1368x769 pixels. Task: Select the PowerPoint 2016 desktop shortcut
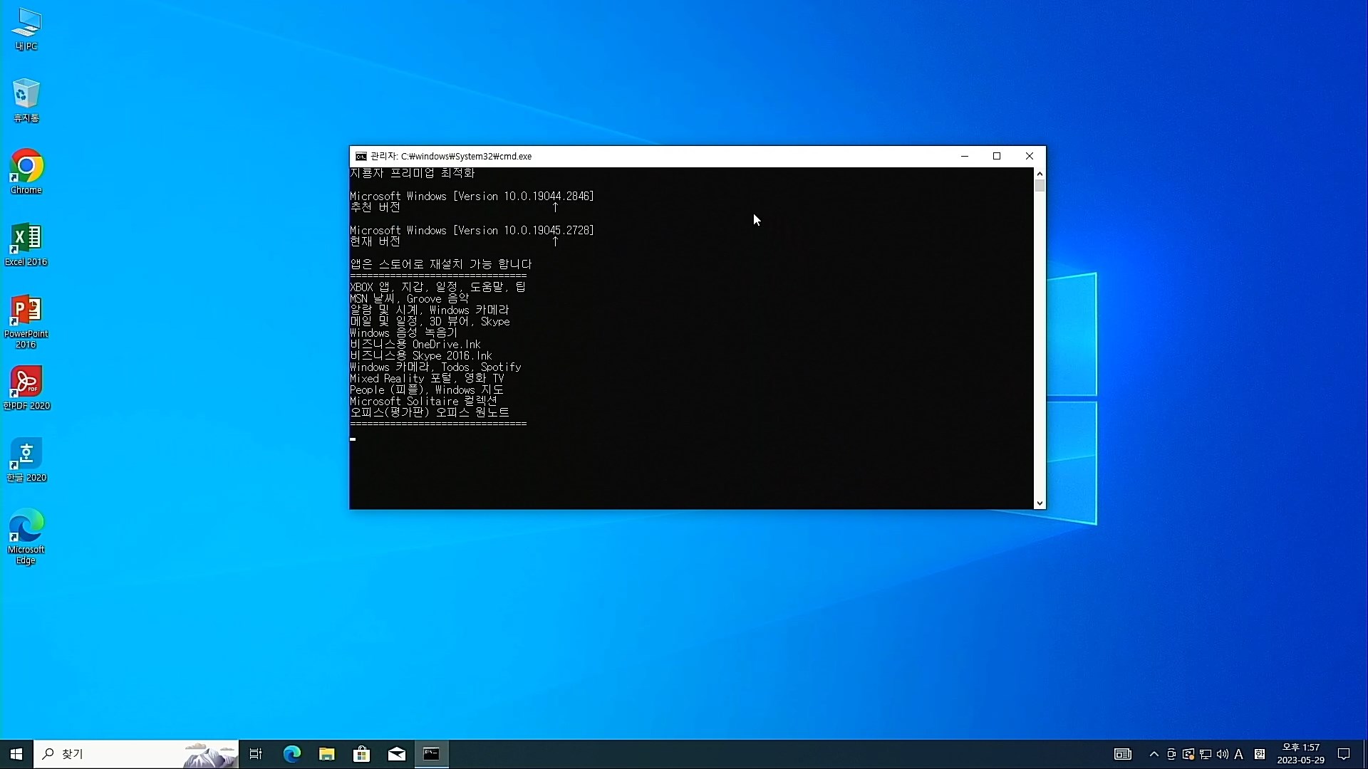coord(26,321)
